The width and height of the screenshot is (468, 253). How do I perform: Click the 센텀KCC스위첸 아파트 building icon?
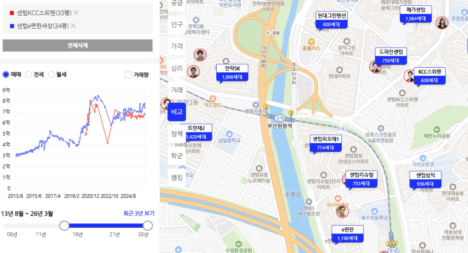coord(402,93)
